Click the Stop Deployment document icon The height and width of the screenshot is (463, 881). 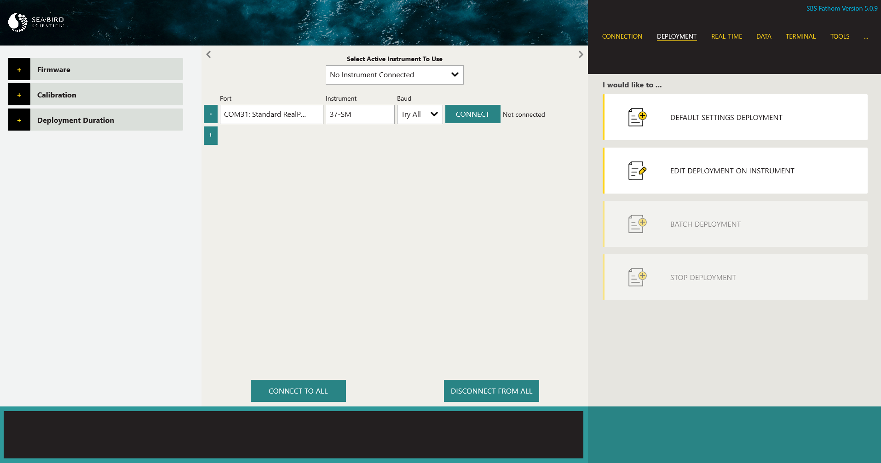[637, 277]
